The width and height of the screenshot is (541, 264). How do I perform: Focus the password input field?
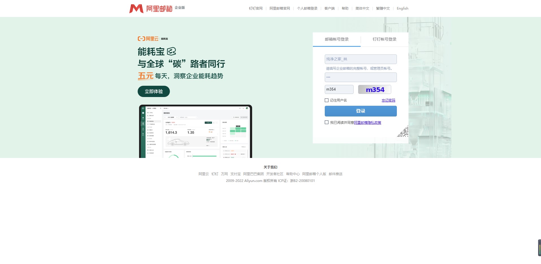click(x=361, y=77)
